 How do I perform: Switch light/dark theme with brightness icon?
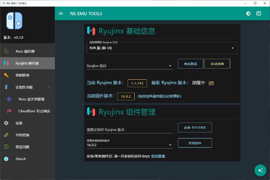click(x=248, y=14)
